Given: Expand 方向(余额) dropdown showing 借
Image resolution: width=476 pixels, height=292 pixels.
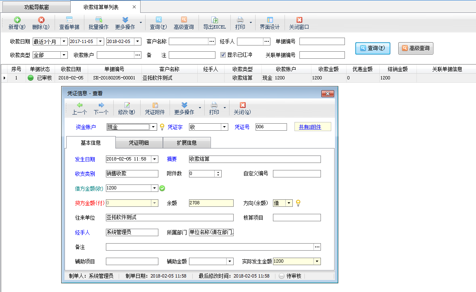Looking at the screenshot, I should [289, 203].
